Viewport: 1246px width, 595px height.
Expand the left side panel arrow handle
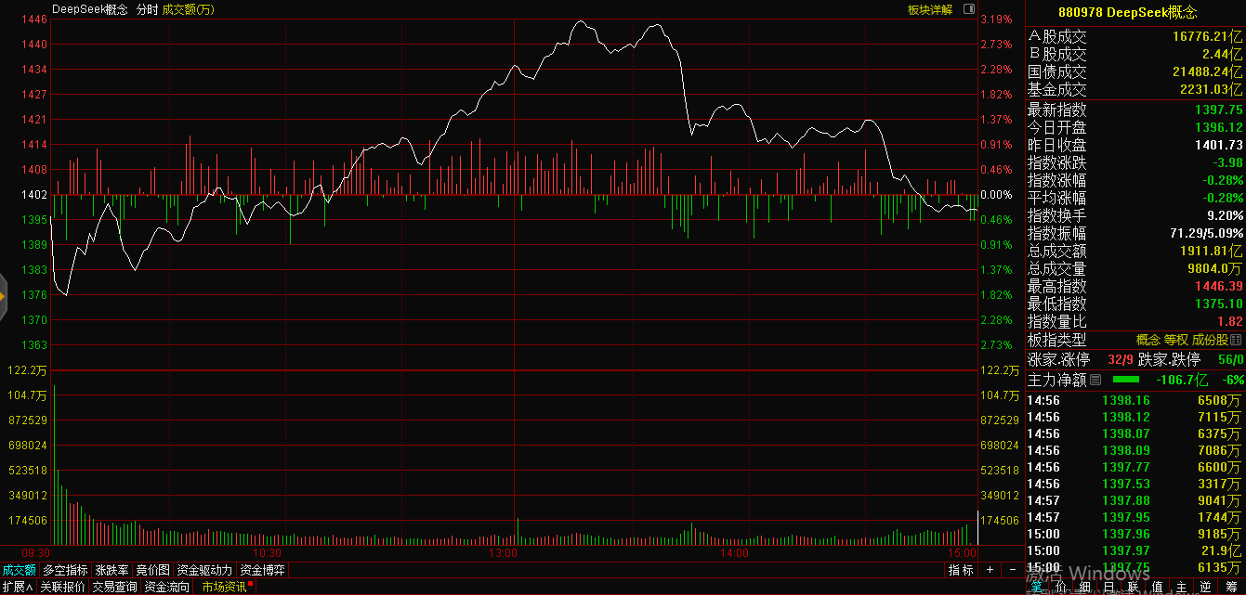(3, 296)
